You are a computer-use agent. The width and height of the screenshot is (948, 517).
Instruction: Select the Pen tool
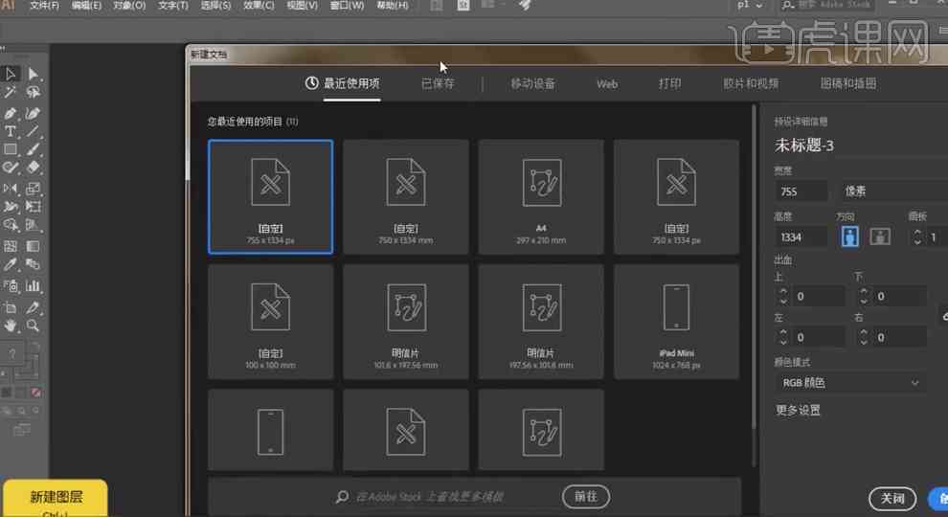coord(11,113)
